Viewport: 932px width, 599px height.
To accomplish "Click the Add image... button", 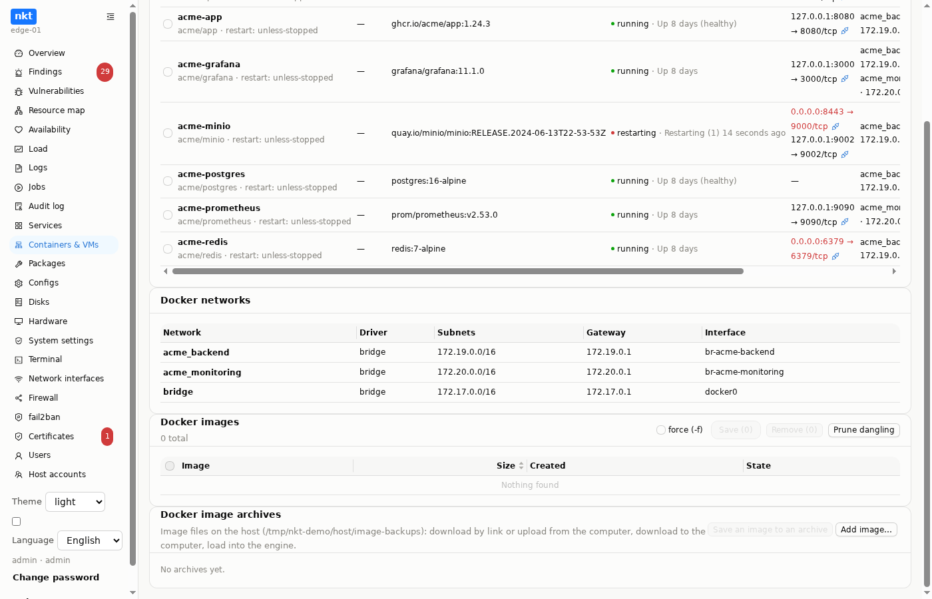I will click(866, 530).
